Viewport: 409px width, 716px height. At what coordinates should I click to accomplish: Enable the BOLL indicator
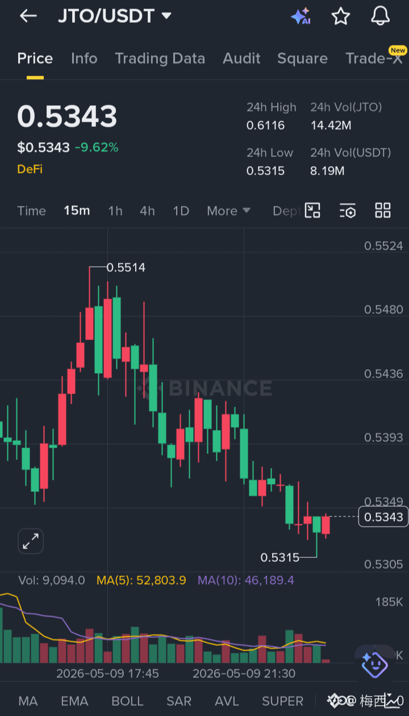point(127,701)
